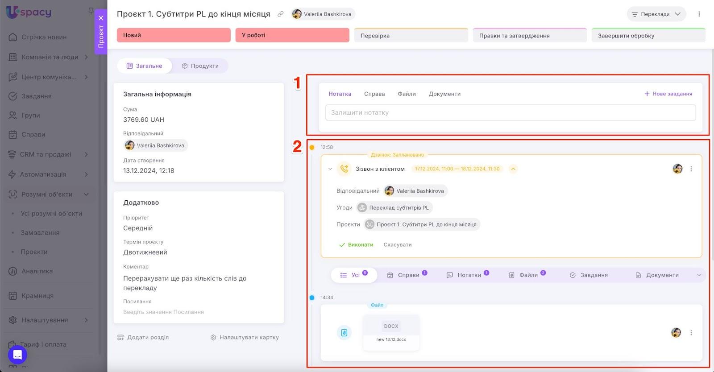Viewport: 714px width, 372px height.
Task: Toggle the chevron beside the call date range
Action: 513,169
